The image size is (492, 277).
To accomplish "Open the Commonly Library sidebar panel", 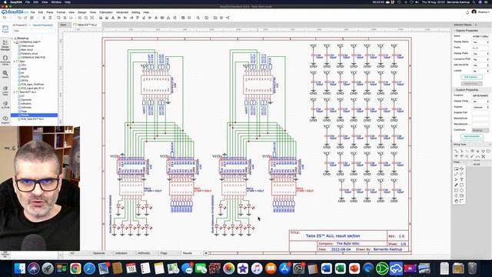I will (5, 60).
